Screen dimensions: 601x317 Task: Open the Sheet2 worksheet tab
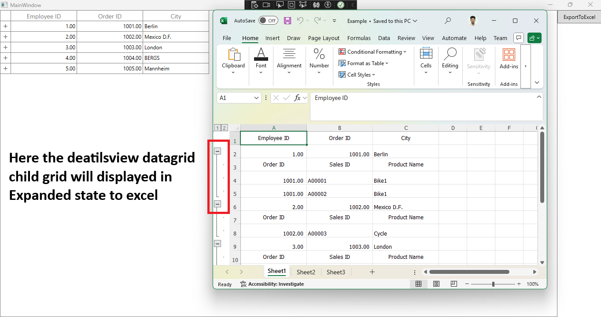306,272
